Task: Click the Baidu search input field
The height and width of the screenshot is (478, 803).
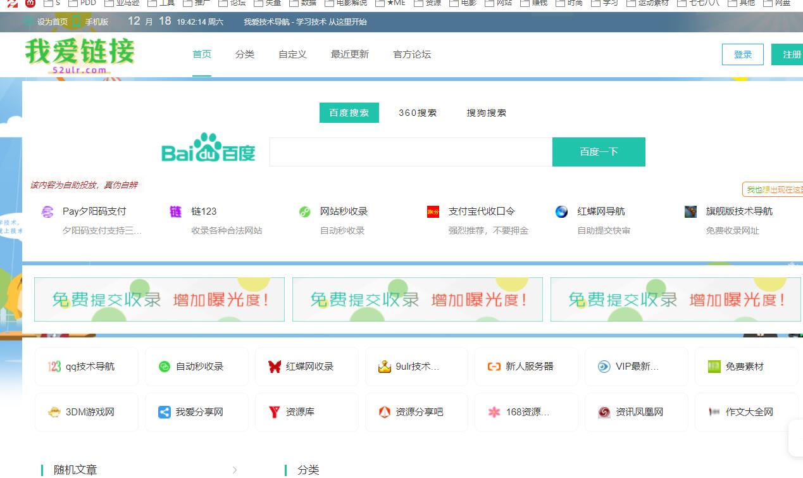Action: (x=411, y=152)
